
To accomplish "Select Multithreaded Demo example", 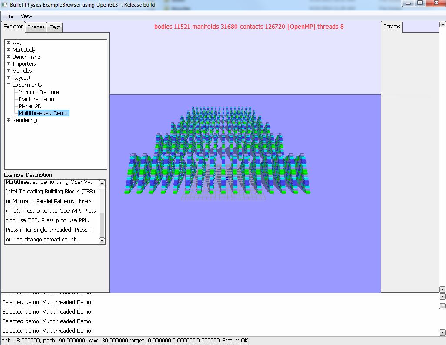I will tap(43, 113).
